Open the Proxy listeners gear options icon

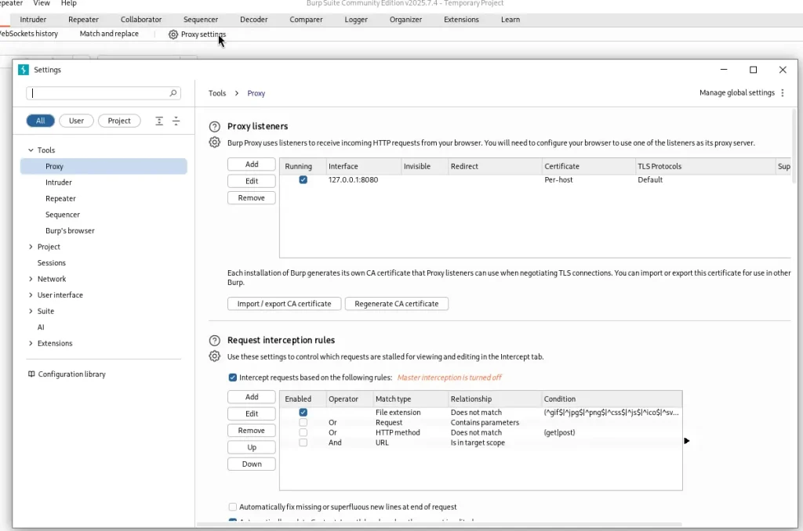click(214, 143)
